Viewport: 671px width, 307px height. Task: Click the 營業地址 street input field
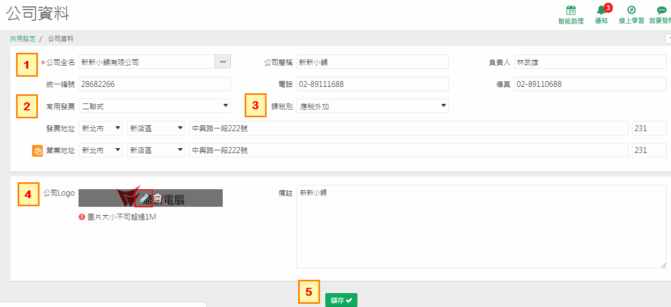(x=409, y=150)
